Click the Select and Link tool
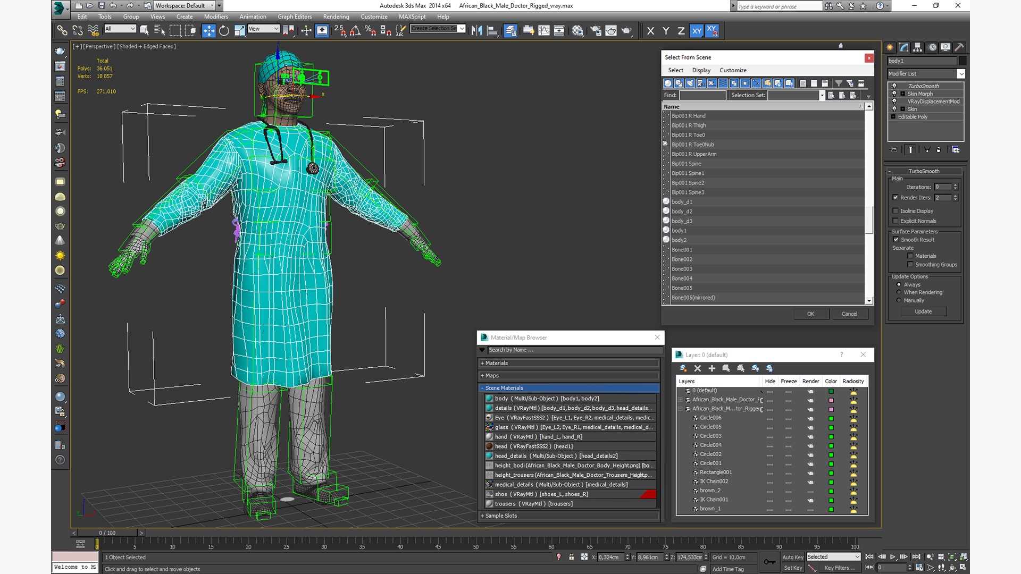 pos(62,31)
